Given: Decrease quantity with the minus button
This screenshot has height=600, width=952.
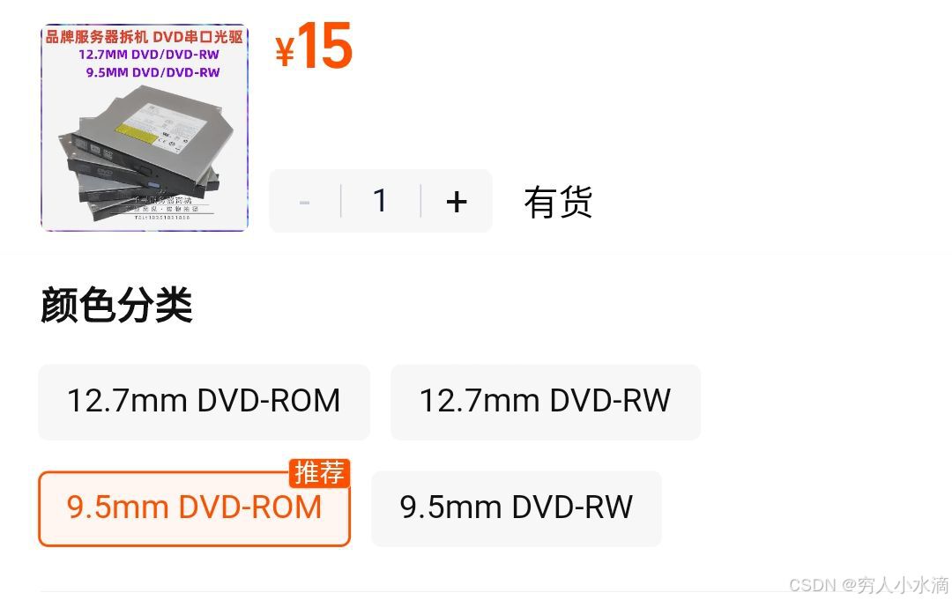Looking at the screenshot, I should point(305,202).
